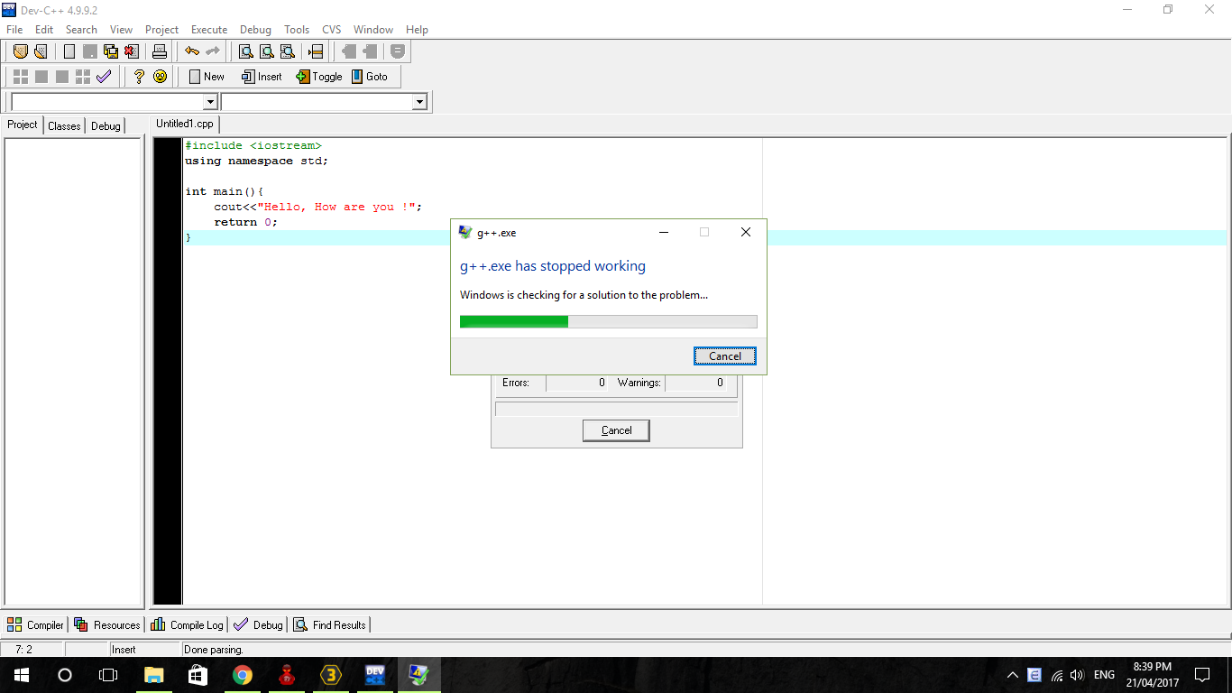Open Chrome from the Windows taskbar
The image size is (1232, 693).
(242, 675)
